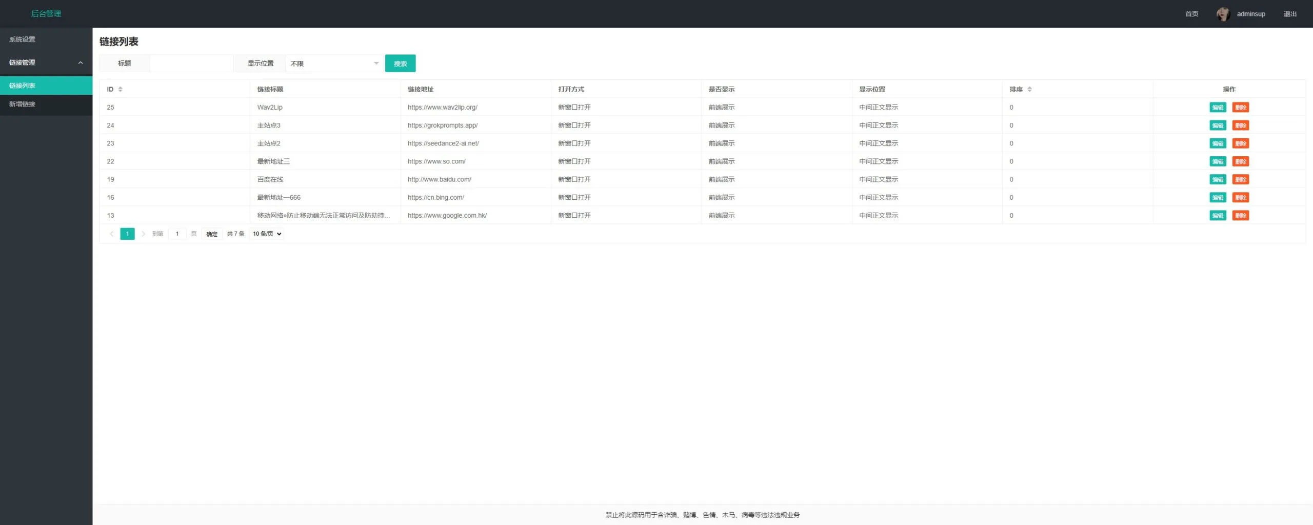Viewport: 1313px width, 525px height.
Task: Delete the 最新地址三 link row
Action: [1241, 161]
